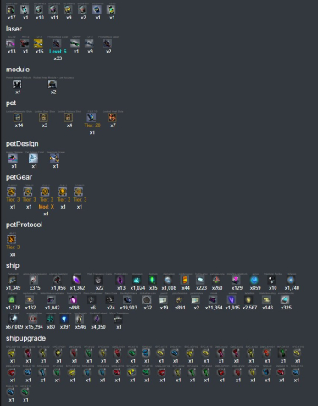Select the green triangle resource showing x1,176
The width and height of the screenshot is (318, 406).
coord(12,299)
